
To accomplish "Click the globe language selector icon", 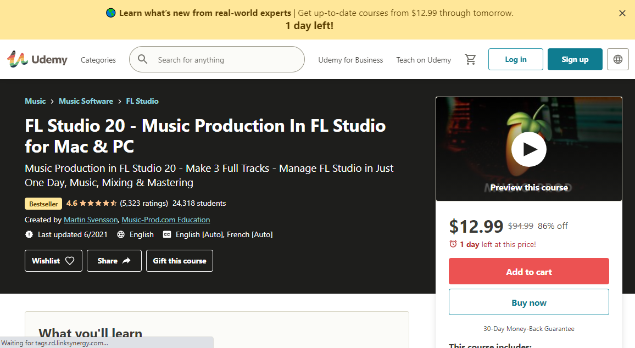I will tap(617, 59).
